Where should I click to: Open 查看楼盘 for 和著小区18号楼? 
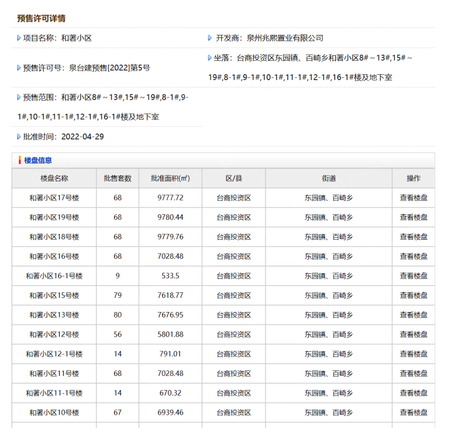click(414, 237)
